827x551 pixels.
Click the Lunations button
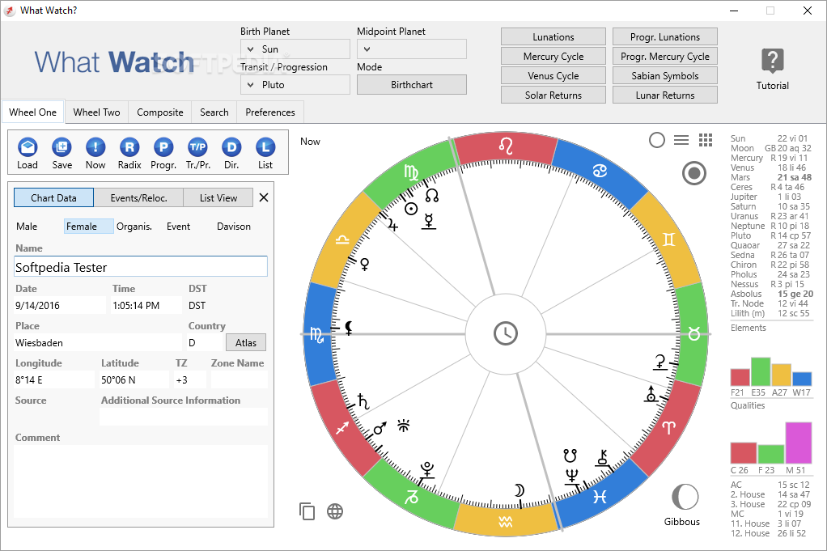pyautogui.click(x=553, y=37)
